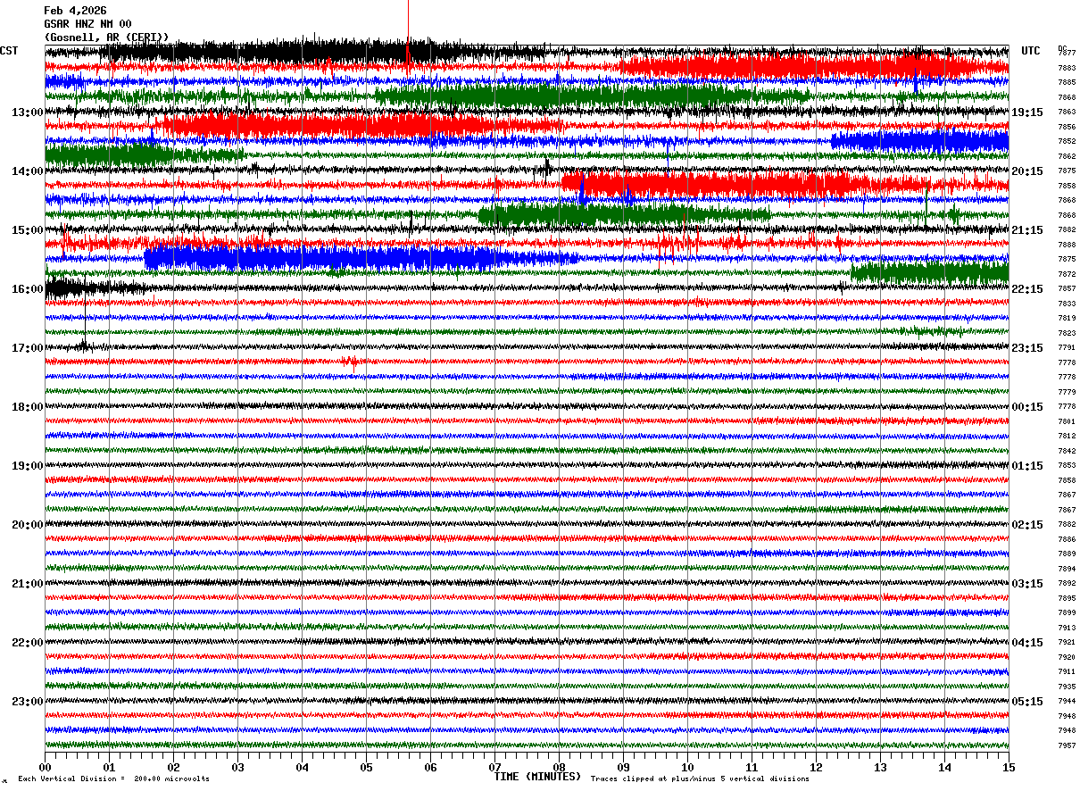1080x791 pixels.
Task: Click the DC offset value 7888
Action: 1067,245
